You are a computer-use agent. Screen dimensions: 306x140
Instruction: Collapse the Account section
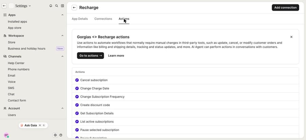point(63,108)
